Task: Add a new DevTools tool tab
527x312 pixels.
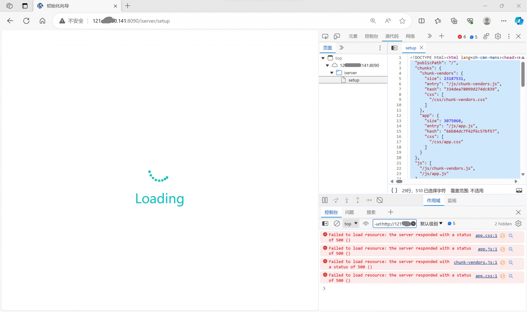Action: coord(442,36)
